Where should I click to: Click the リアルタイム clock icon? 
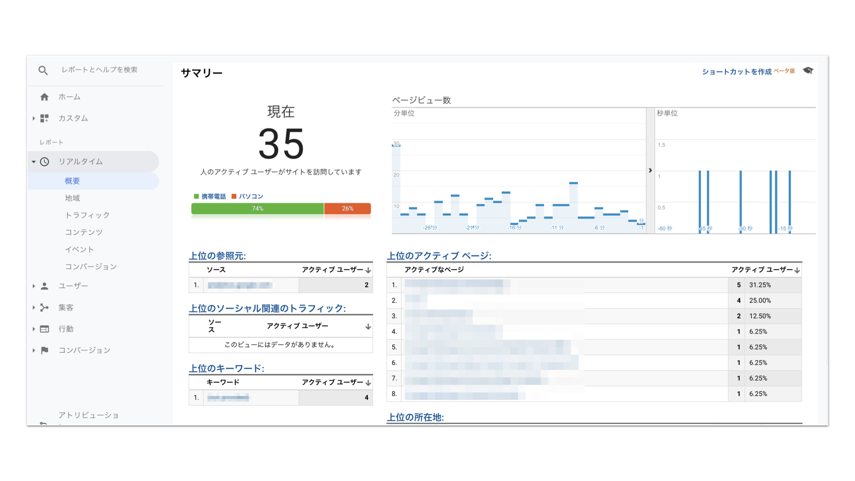click(45, 162)
